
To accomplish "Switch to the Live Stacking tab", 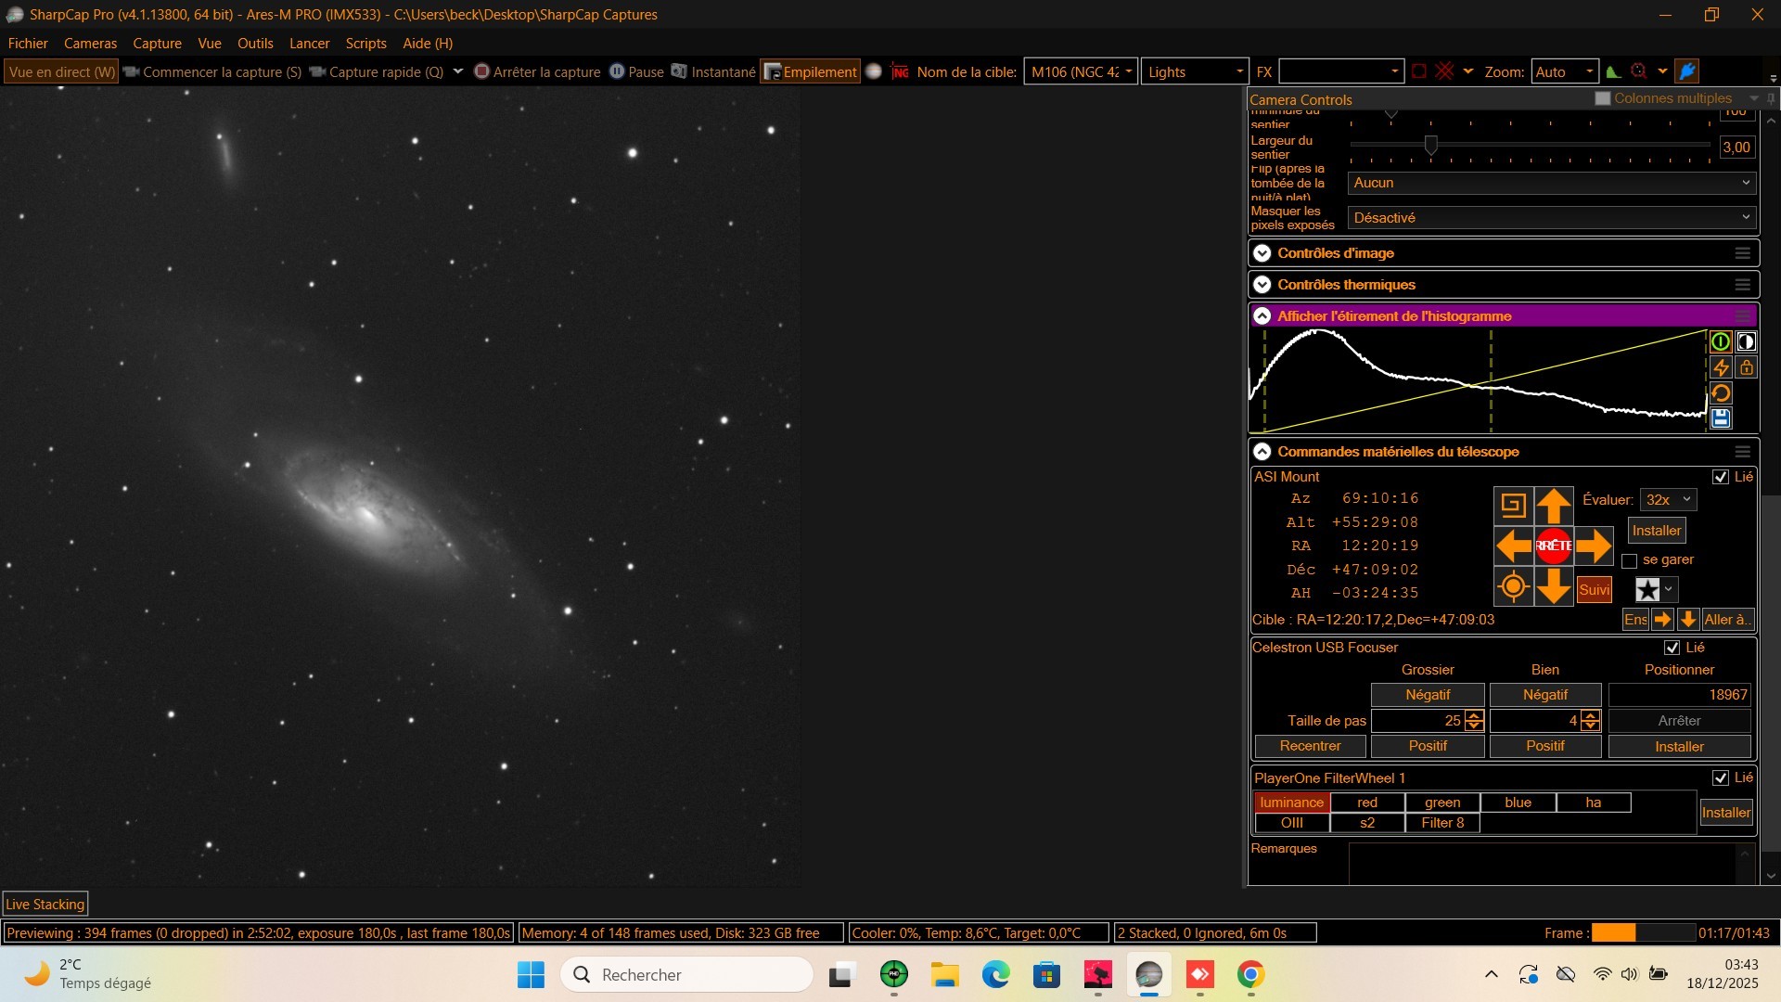I will [x=45, y=904].
